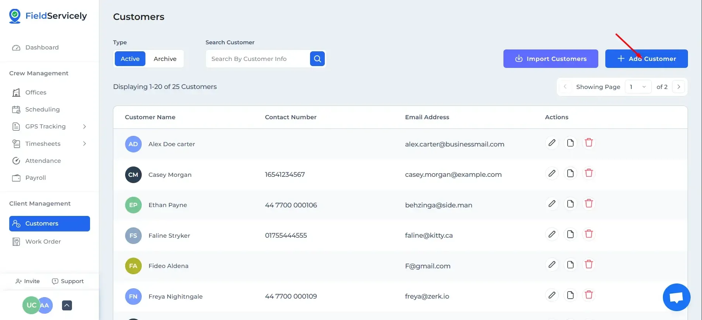This screenshot has height=320, width=702.
Task: Click the edit pencil for Faline Stryker
Action: click(552, 234)
